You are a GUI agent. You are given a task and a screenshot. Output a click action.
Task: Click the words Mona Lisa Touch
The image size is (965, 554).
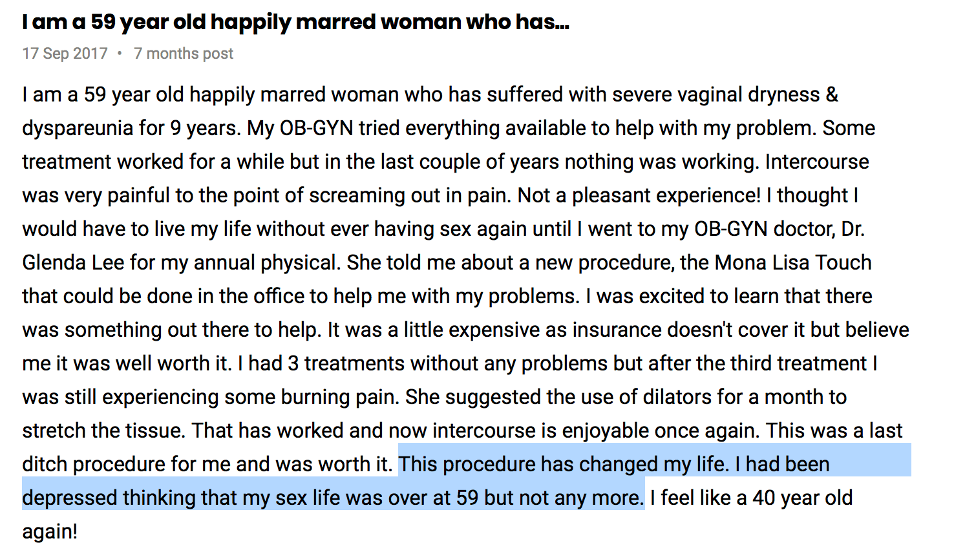[x=793, y=262]
